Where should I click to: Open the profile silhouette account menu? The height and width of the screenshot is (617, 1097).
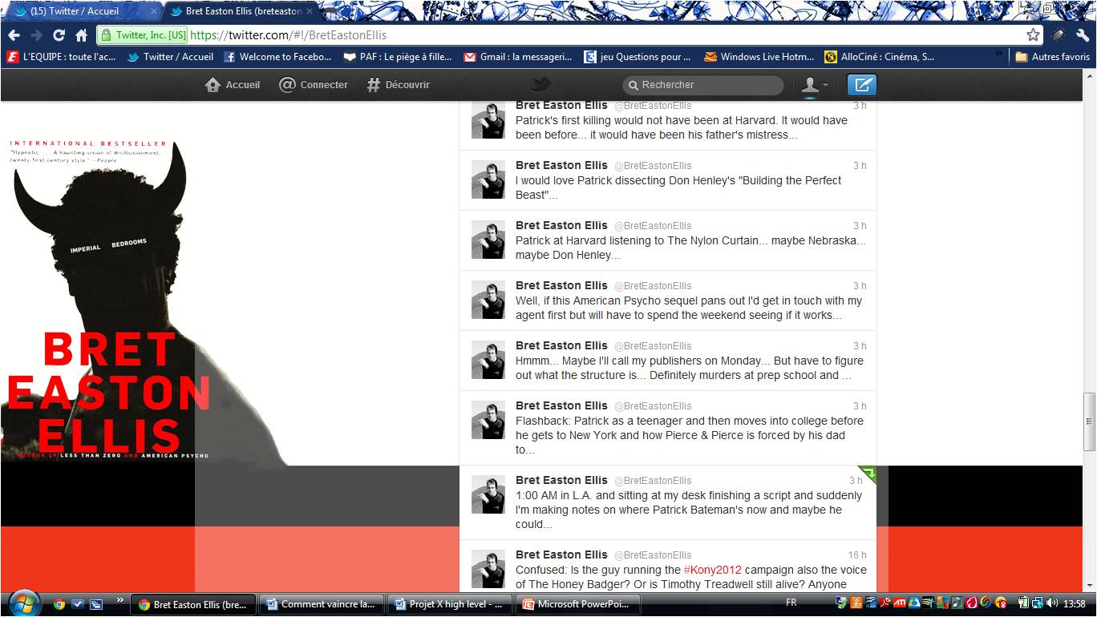pos(815,85)
